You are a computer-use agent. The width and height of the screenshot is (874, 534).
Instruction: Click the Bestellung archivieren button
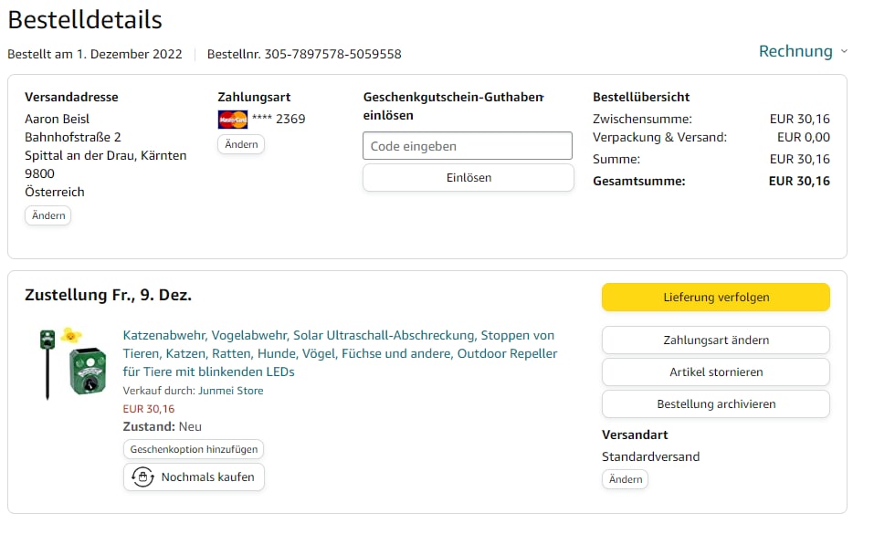coord(715,403)
